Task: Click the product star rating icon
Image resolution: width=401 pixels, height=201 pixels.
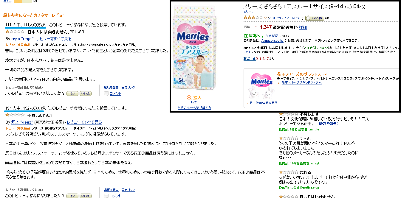Action: (253, 18)
